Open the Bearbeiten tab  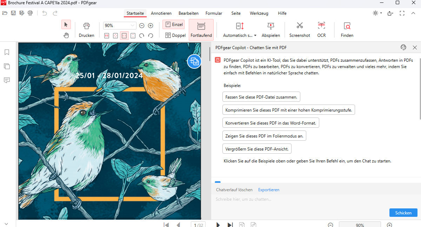pos(188,13)
